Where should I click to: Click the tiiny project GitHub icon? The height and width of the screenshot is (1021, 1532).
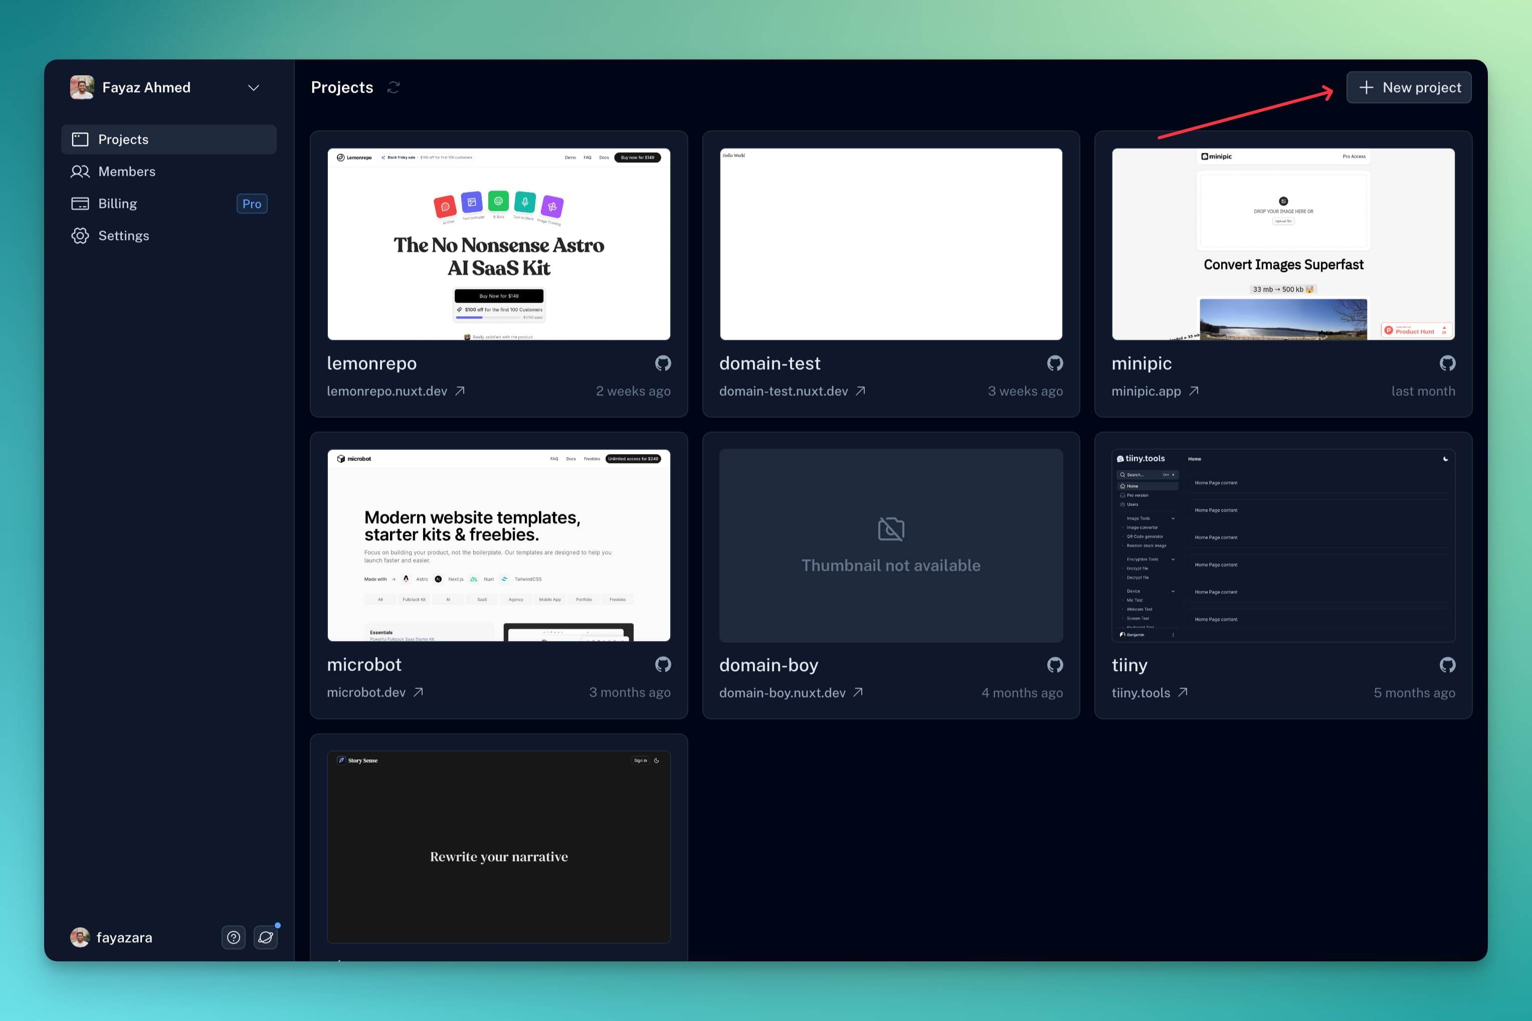click(1447, 665)
